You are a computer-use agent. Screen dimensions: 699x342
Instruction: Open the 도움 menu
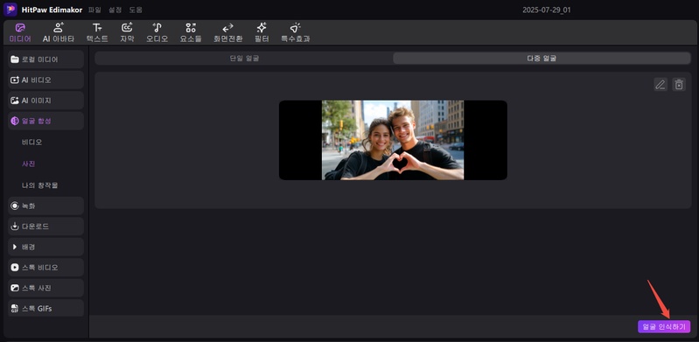pos(136,10)
